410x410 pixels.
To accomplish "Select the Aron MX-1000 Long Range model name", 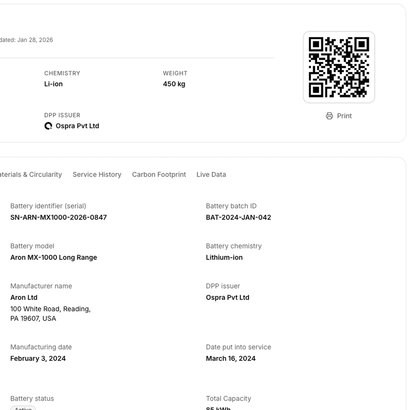I will (x=54, y=257).
